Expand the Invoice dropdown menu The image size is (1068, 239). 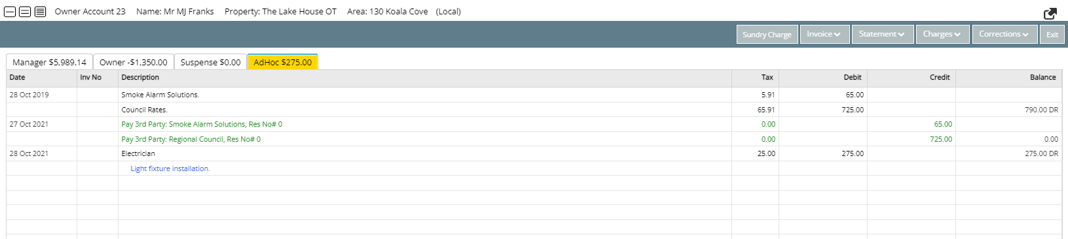[824, 35]
